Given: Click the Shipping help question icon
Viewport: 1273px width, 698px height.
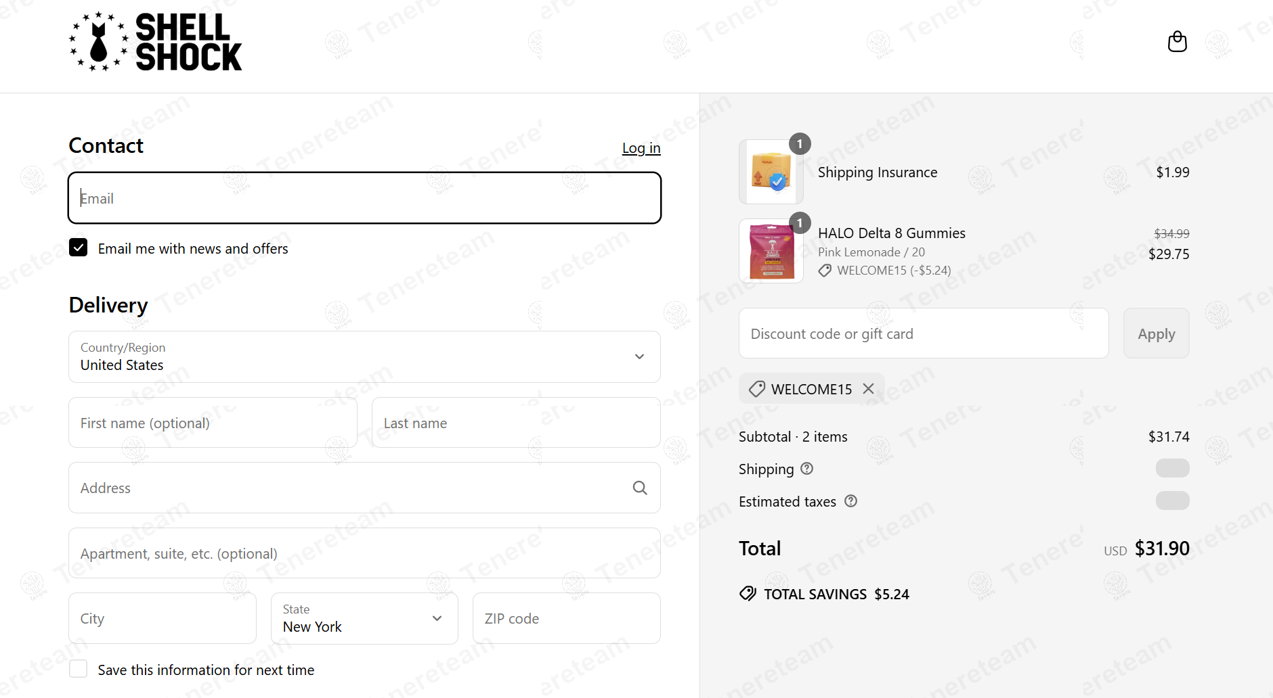Looking at the screenshot, I should [x=806, y=469].
